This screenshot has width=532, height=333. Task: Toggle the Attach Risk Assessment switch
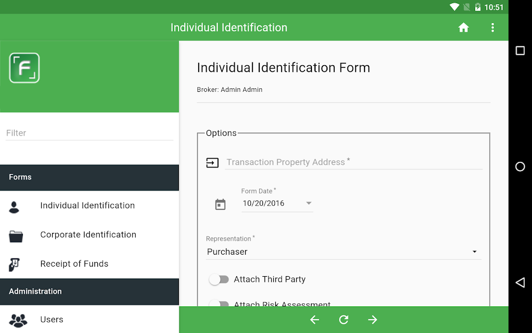(219, 304)
